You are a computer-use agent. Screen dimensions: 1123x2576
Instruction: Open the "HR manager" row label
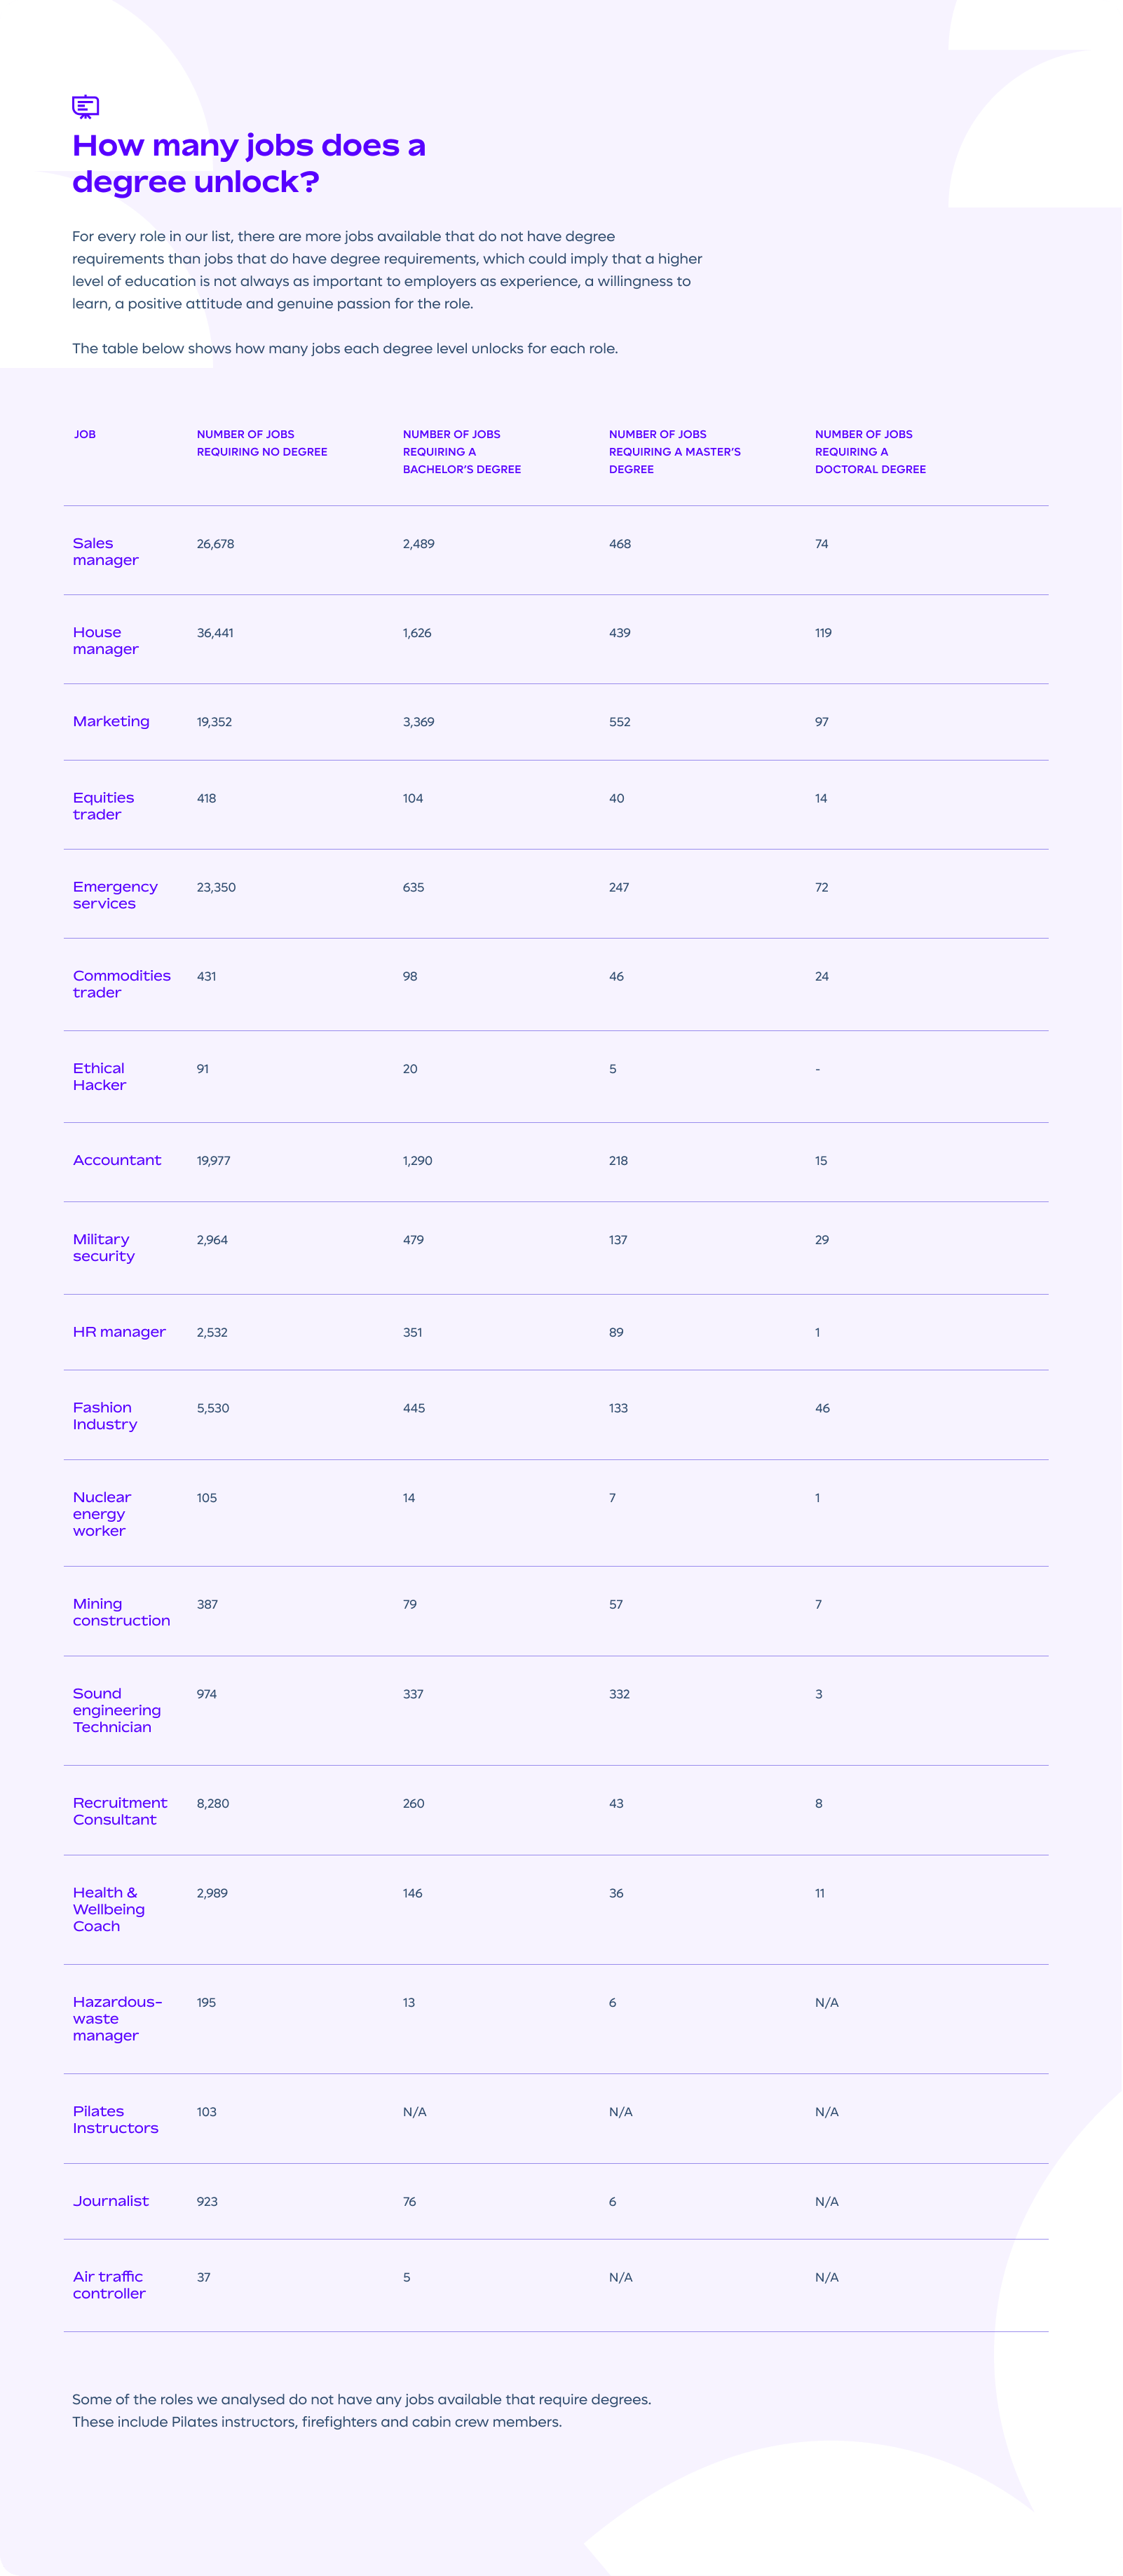(x=119, y=1332)
